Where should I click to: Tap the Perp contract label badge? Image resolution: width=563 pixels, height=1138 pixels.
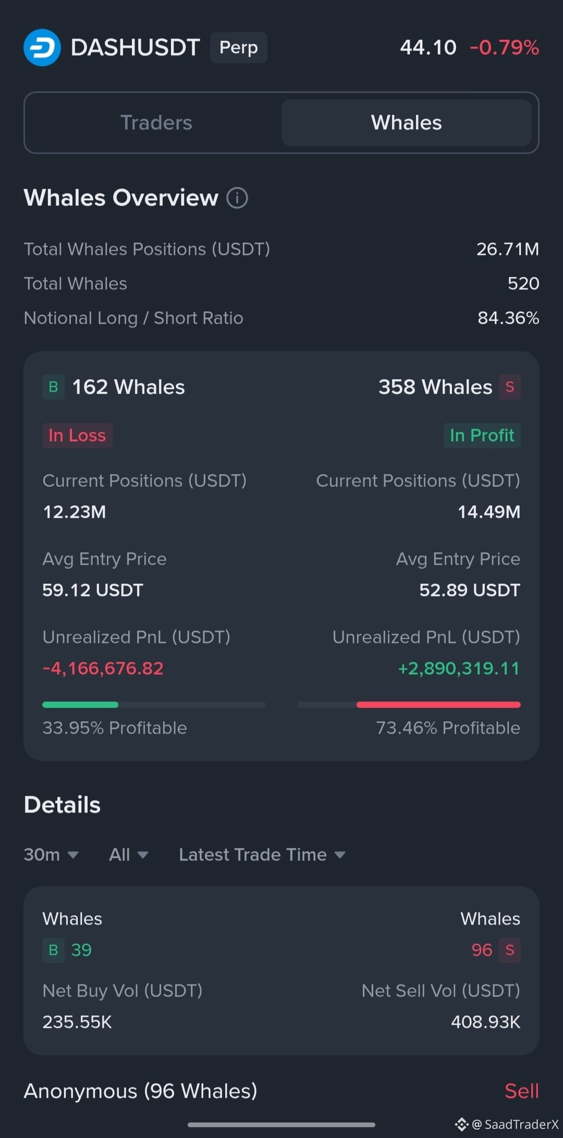(x=239, y=47)
